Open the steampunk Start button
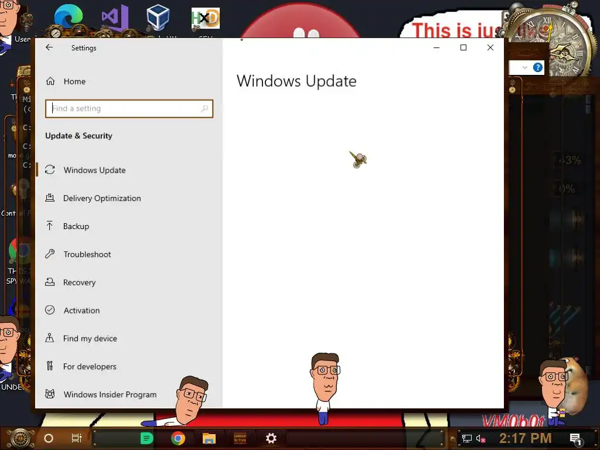The width and height of the screenshot is (600, 450). pos(21,438)
